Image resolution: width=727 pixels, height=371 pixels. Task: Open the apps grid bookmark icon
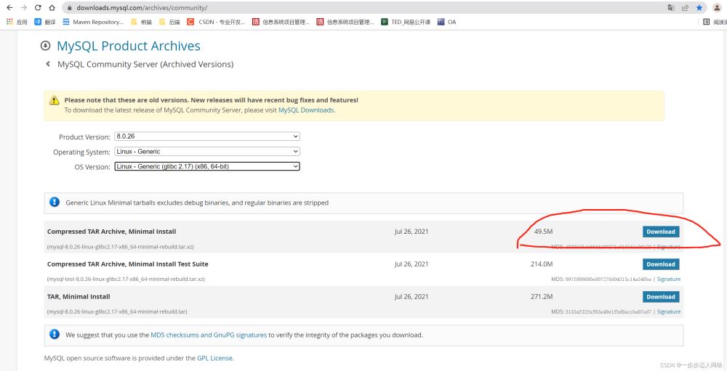[x=9, y=22]
